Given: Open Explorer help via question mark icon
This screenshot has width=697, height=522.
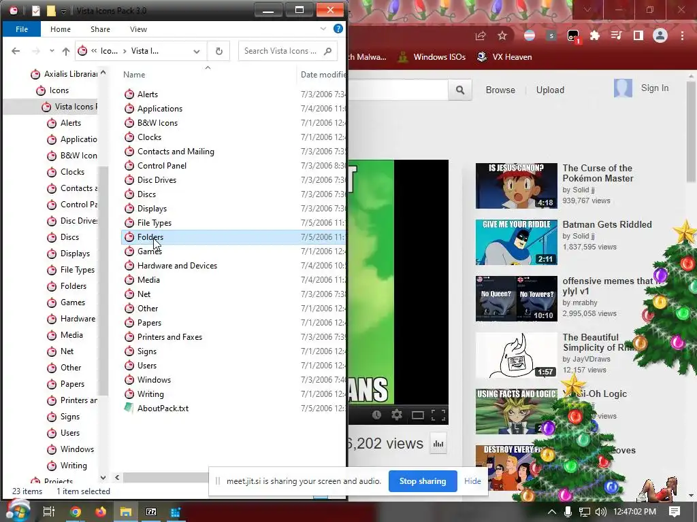Looking at the screenshot, I should click(x=338, y=29).
